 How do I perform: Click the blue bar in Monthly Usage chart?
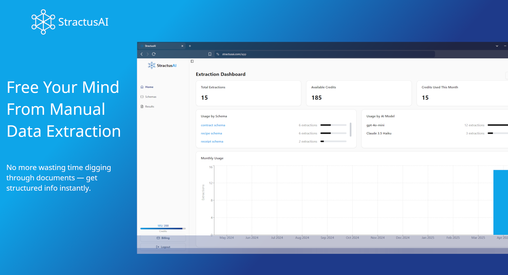(x=501, y=202)
